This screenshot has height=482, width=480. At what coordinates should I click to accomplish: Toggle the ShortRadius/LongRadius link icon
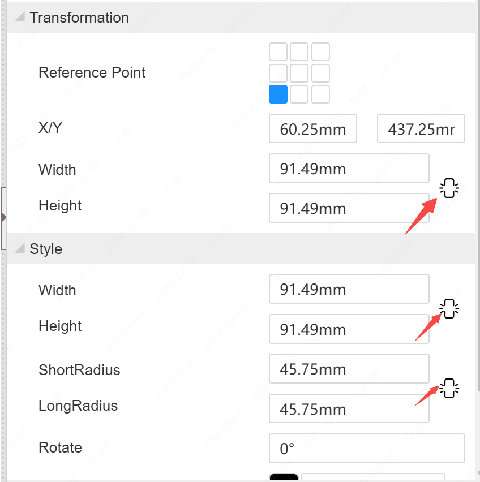click(449, 388)
